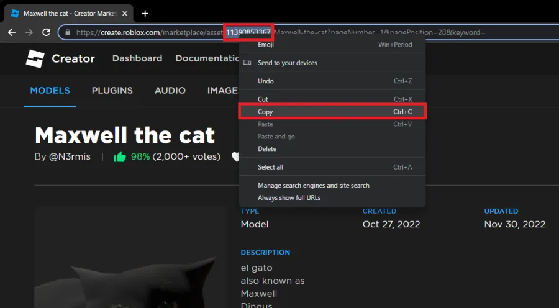Click the DESCRIPTION heading
Image resolution: width=559 pixels, height=308 pixels.
click(x=265, y=252)
